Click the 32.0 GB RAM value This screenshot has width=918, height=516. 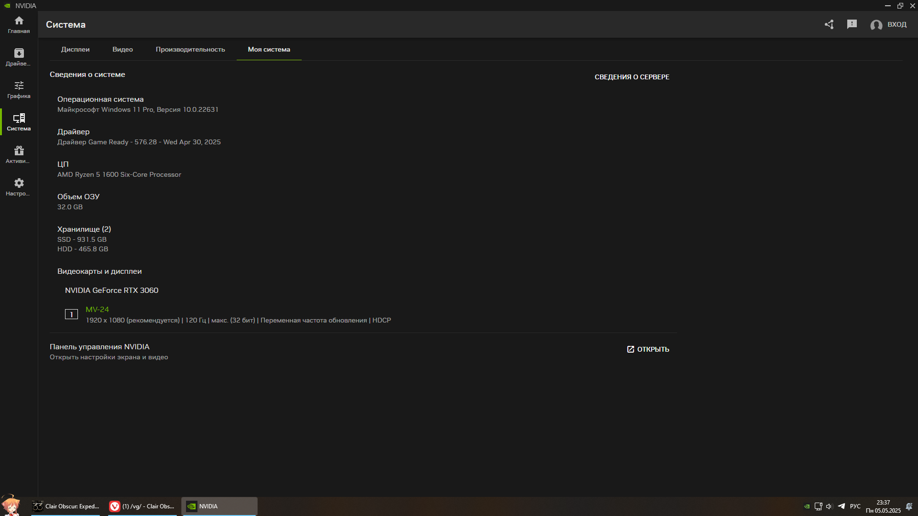pos(70,207)
